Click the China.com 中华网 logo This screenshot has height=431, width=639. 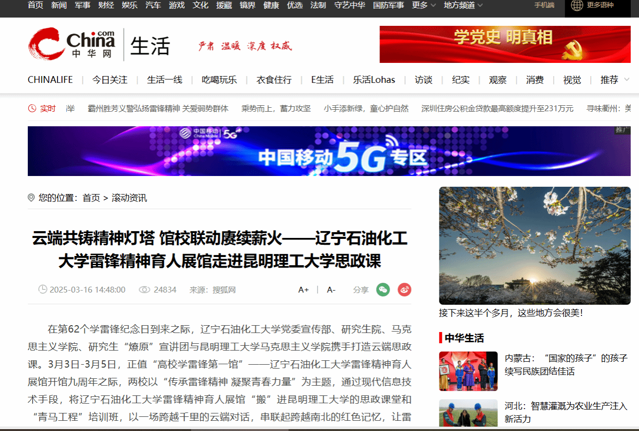click(72, 43)
